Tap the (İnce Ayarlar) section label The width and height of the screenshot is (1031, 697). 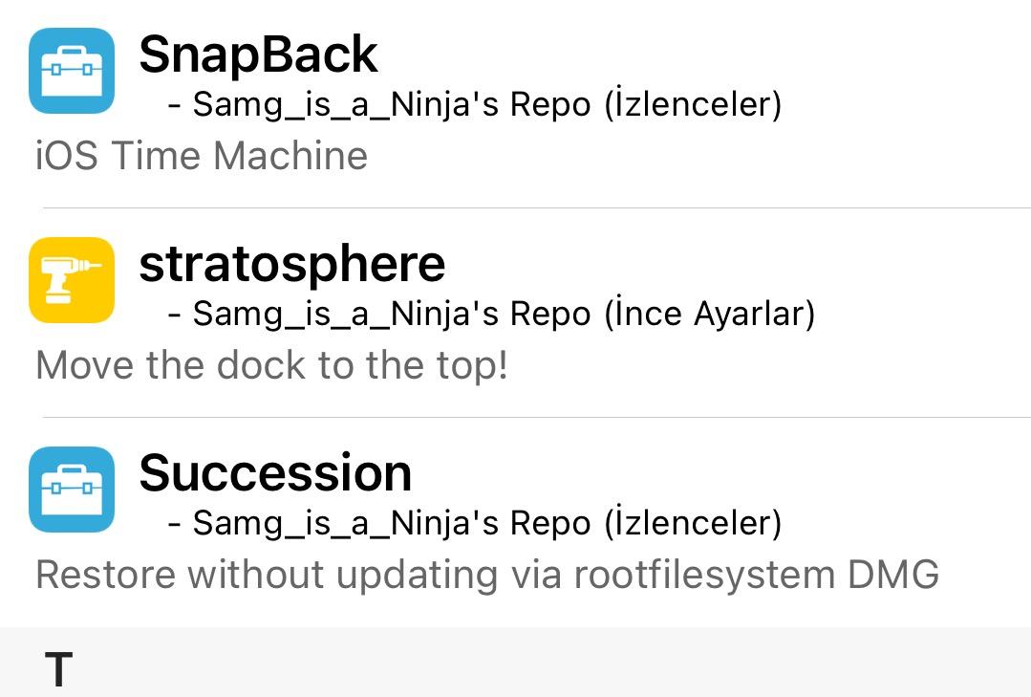pos(709,314)
